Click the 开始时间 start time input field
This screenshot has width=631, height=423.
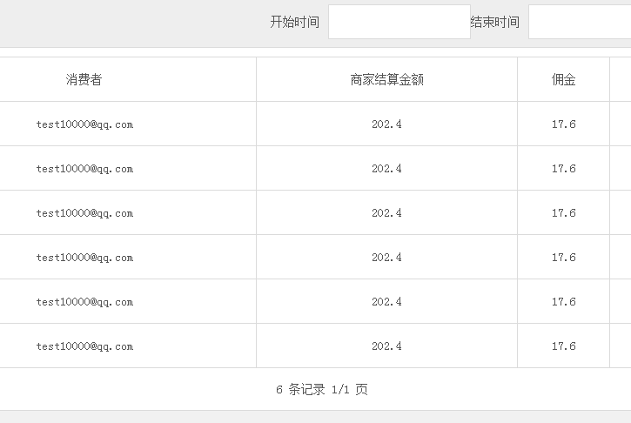(x=399, y=22)
